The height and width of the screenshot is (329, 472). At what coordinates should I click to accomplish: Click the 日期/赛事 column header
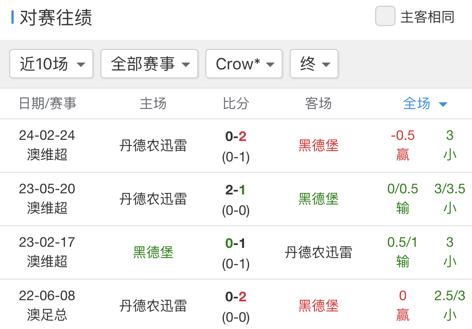(x=48, y=103)
